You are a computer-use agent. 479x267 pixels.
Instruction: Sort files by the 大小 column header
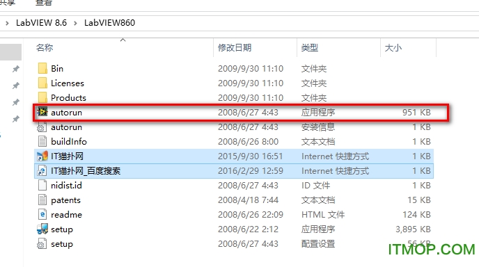[x=393, y=47]
